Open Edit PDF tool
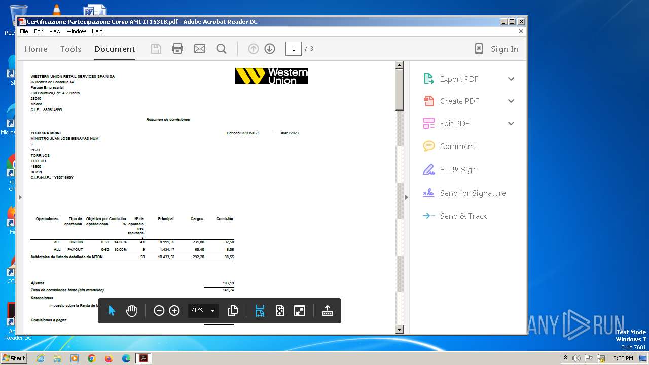649x365 pixels. [x=454, y=123]
